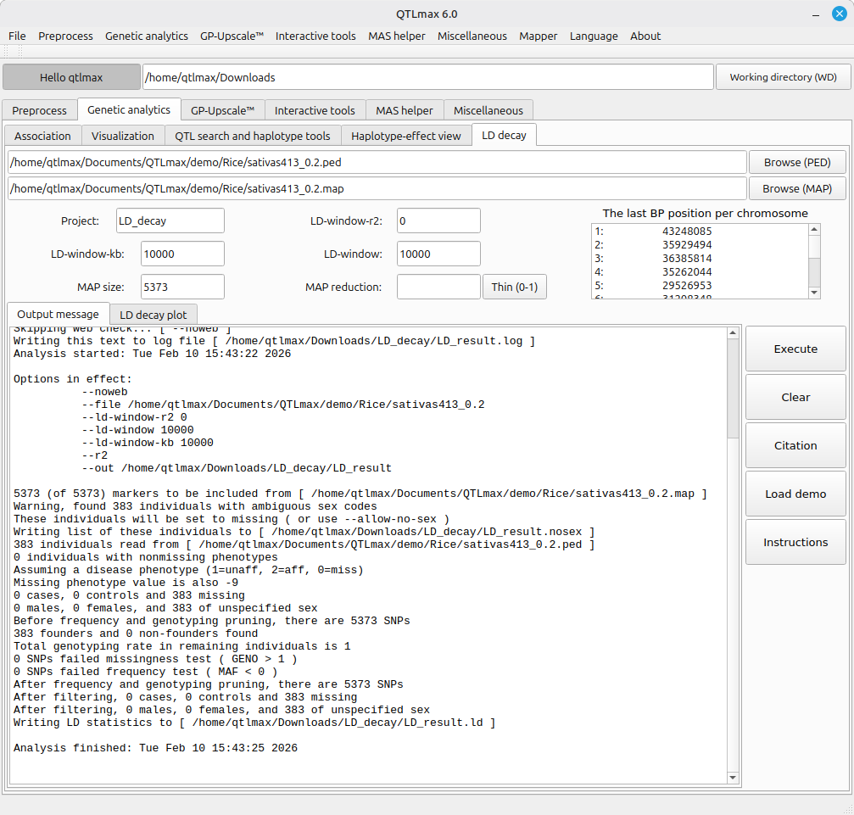The image size is (854, 815).
Task: Open the Language menu
Action: coord(594,36)
